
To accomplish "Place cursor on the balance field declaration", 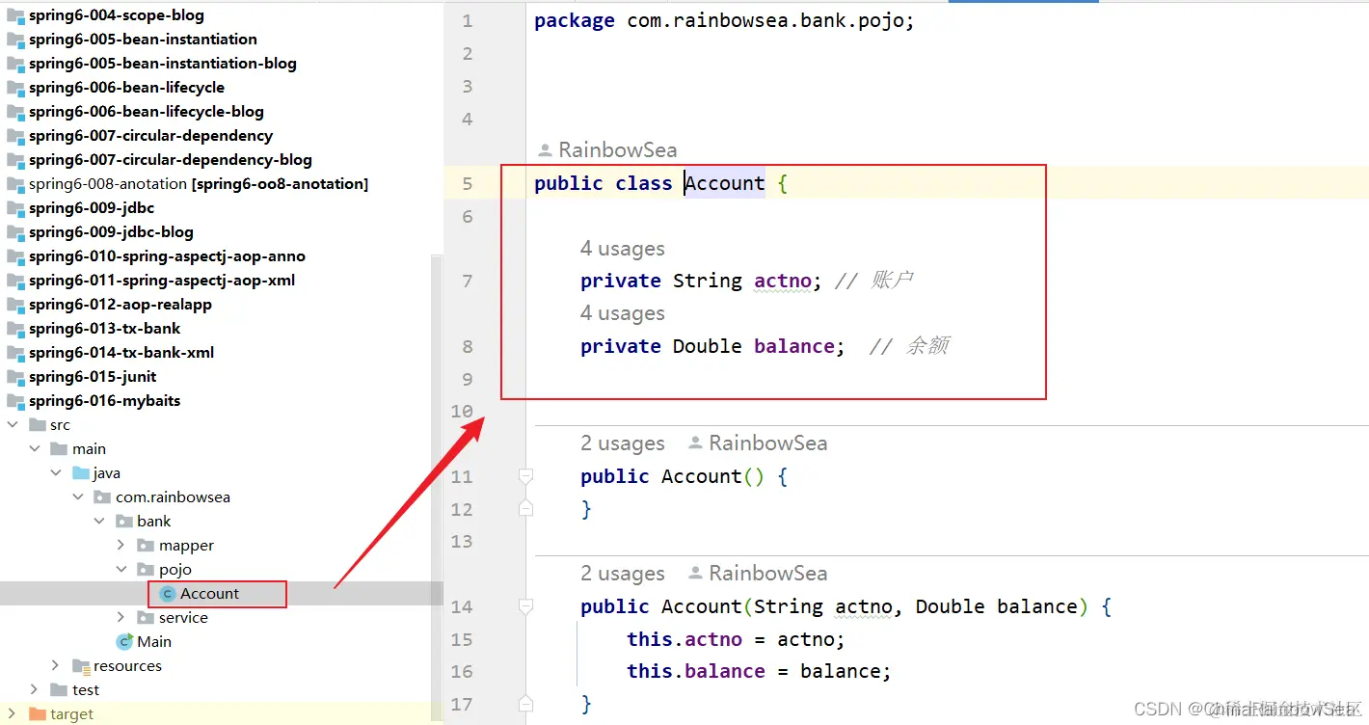I will pyautogui.click(x=712, y=346).
